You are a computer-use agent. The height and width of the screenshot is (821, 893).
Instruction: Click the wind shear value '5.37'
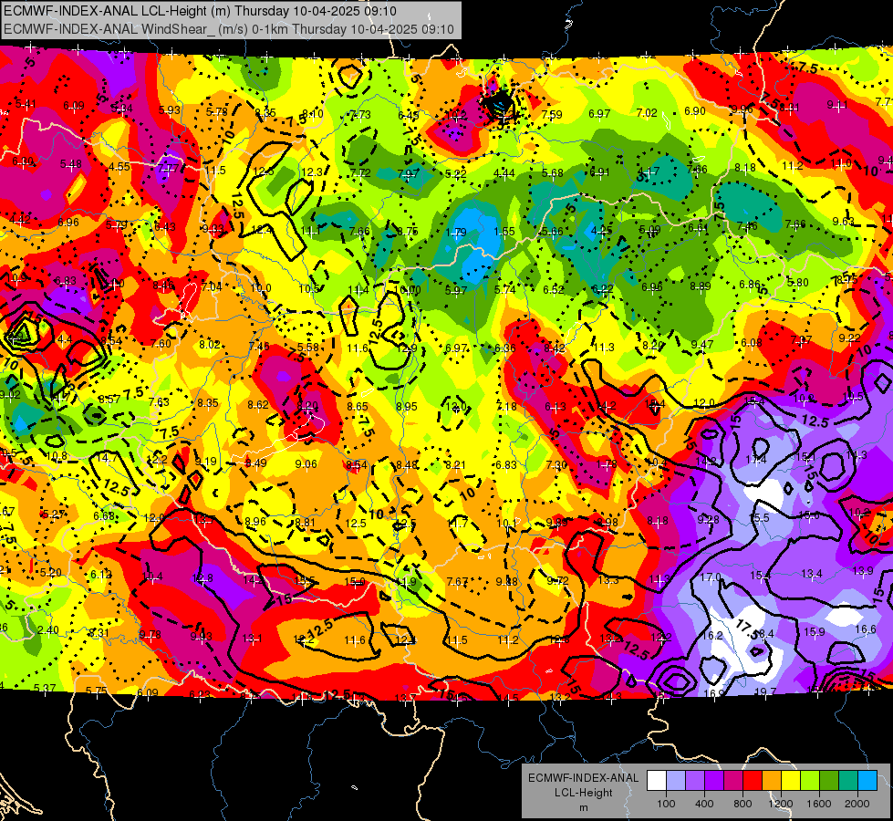coord(45,688)
